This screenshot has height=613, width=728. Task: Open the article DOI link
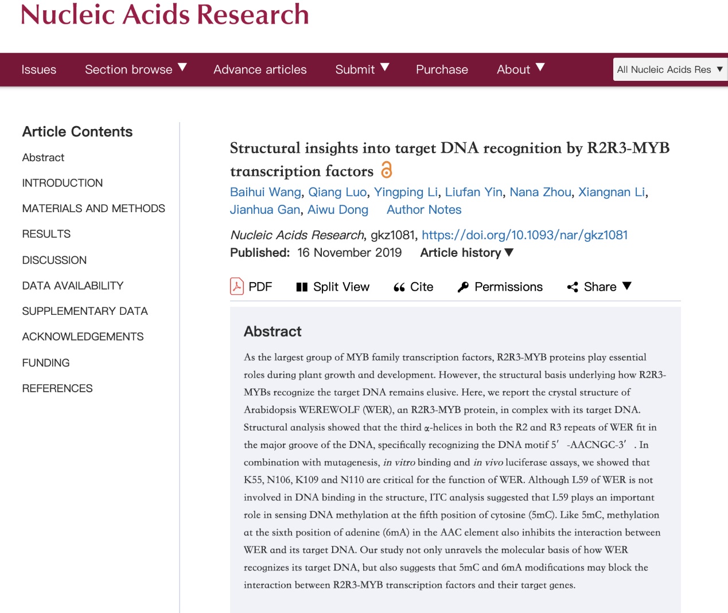click(x=524, y=235)
